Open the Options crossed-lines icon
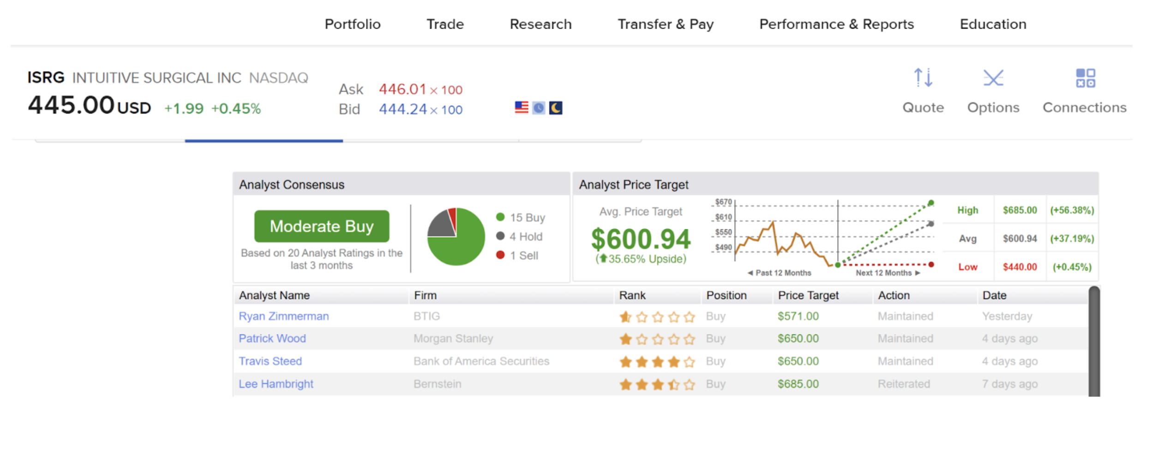The height and width of the screenshot is (455, 1153). point(993,78)
